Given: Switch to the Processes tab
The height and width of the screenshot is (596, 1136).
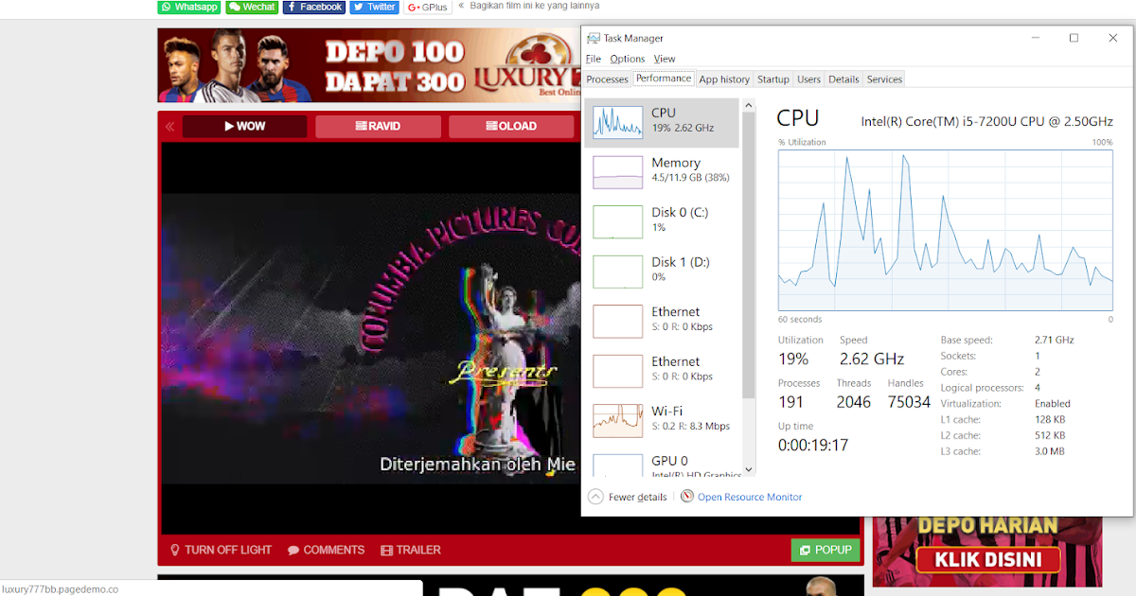Looking at the screenshot, I should pyautogui.click(x=607, y=79).
